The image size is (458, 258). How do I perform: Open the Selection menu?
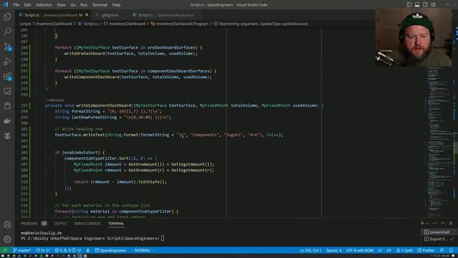point(44,5)
